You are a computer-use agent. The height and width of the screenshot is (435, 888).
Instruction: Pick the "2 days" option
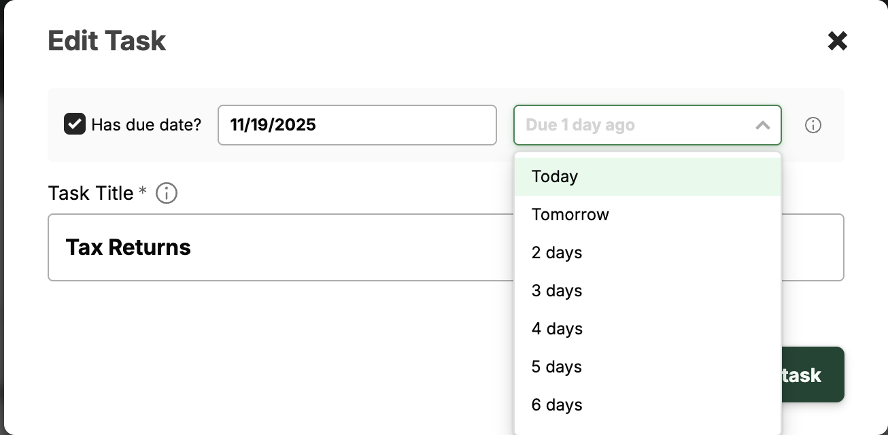tap(557, 253)
